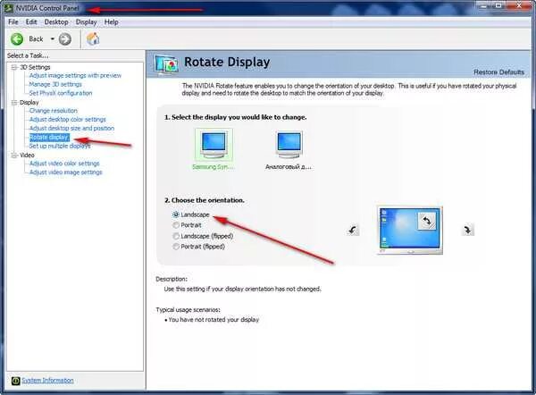Open the Edit menu
Viewport: 536px width, 395px height.
point(31,22)
